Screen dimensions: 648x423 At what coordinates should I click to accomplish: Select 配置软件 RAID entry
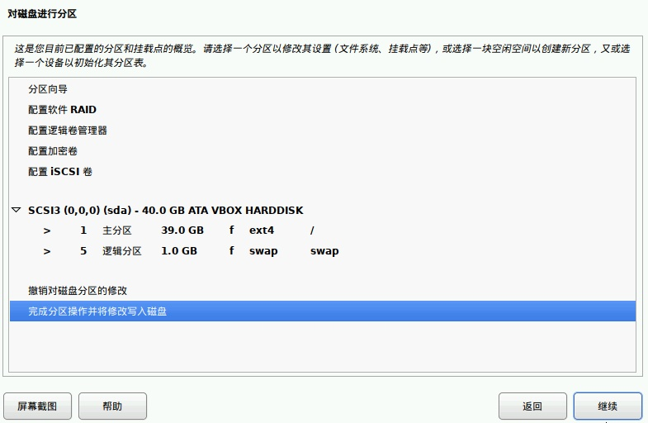pyautogui.click(x=322, y=110)
